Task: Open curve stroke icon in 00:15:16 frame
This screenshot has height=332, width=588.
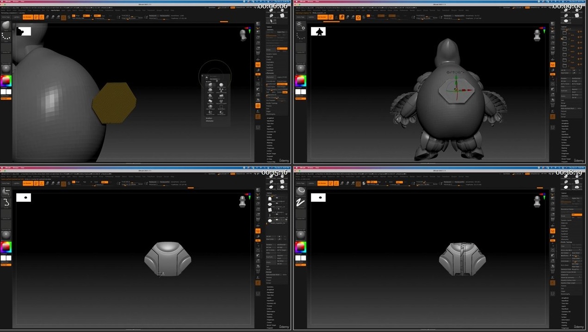Action: (6, 202)
